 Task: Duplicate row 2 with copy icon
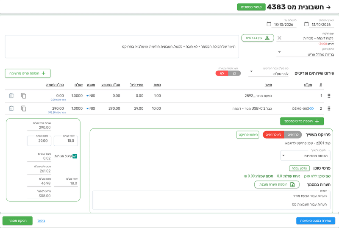(x=24, y=108)
